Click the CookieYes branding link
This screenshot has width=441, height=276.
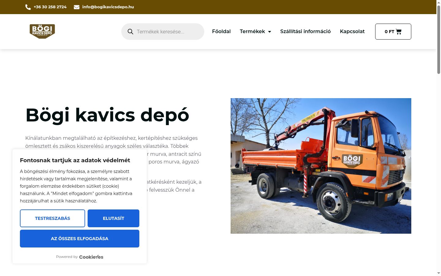[x=91, y=257]
